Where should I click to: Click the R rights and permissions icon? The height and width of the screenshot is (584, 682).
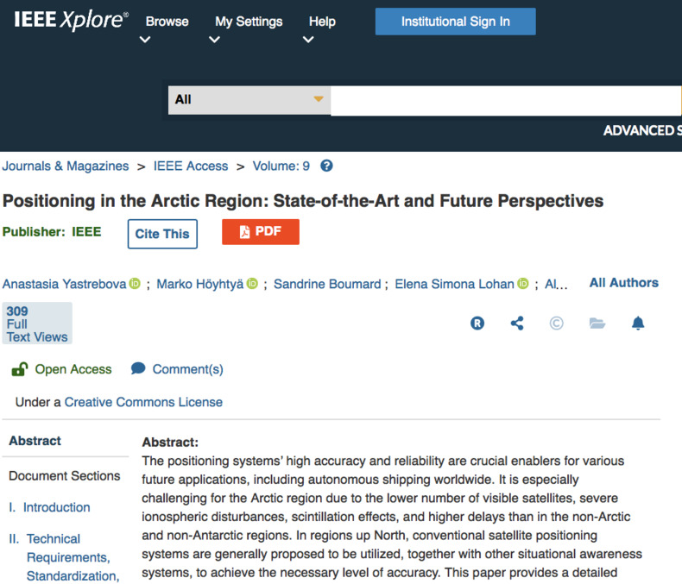coord(477,323)
